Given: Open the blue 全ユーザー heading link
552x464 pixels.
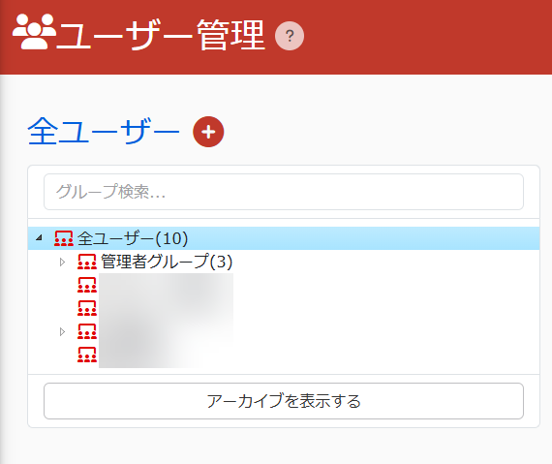Looking at the screenshot, I should (104, 132).
